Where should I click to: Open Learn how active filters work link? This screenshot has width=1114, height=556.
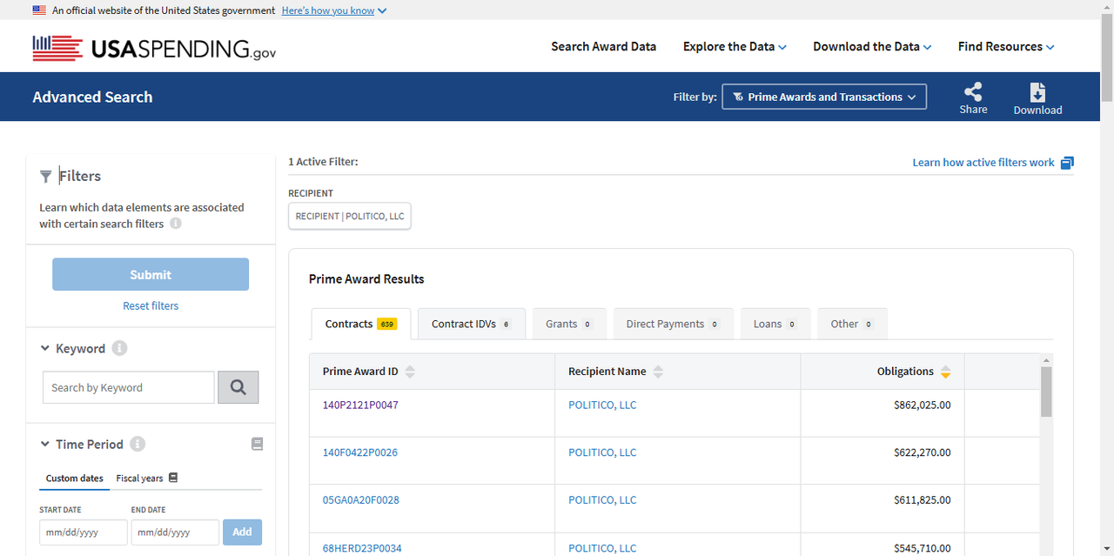point(983,163)
